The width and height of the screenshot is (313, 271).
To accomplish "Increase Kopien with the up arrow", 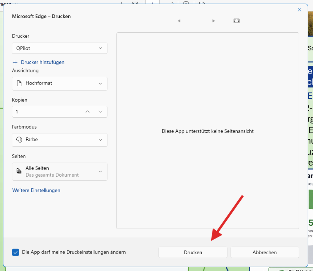I will pos(87,112).
